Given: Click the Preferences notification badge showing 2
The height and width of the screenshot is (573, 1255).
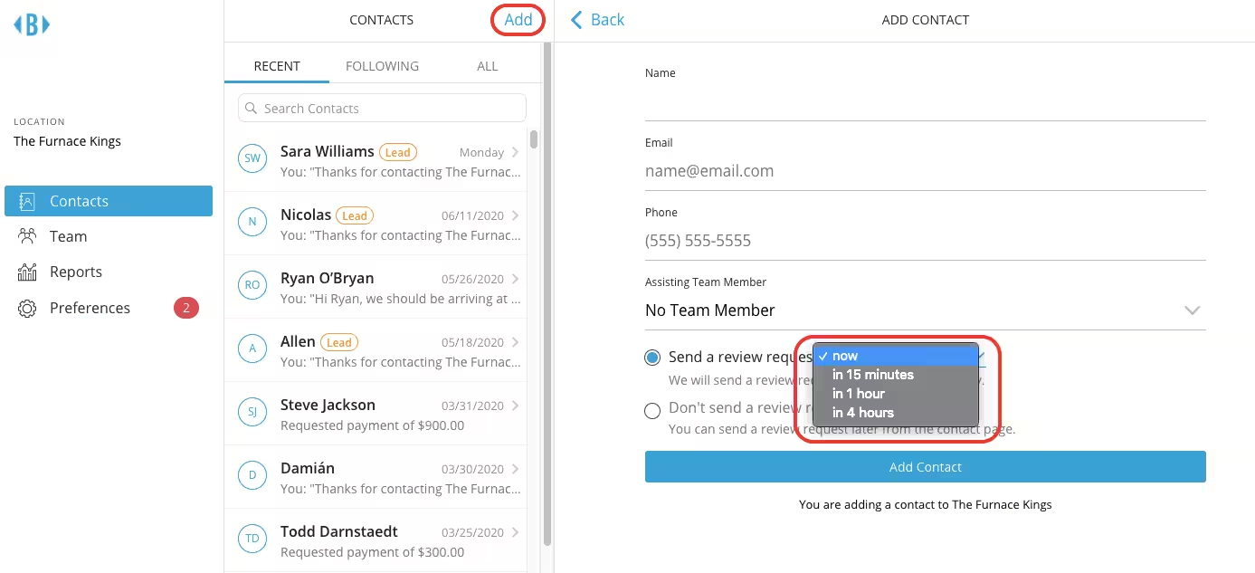Looking at the screenshot, I should pos(185,308).
